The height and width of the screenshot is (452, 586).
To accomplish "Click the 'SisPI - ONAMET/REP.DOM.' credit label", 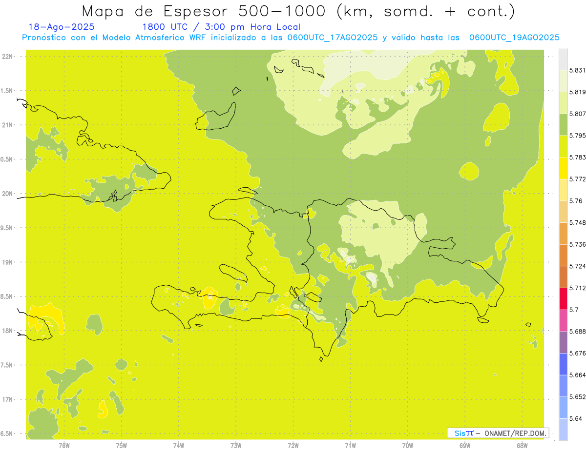I will [498, 433].
